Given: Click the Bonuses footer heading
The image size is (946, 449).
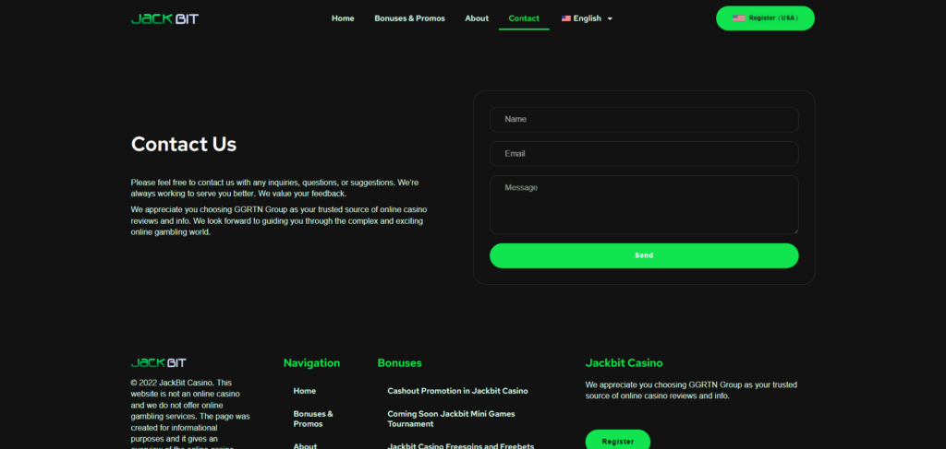Looking at the screenshot, I should (399, 363).
